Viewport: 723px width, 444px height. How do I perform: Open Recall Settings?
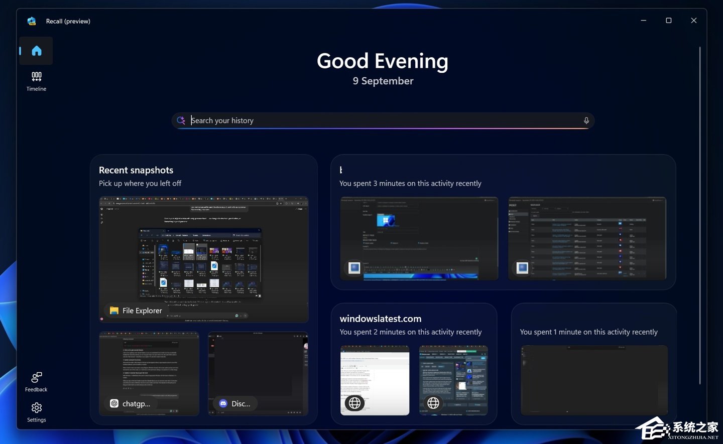click(x=36, y=412)
